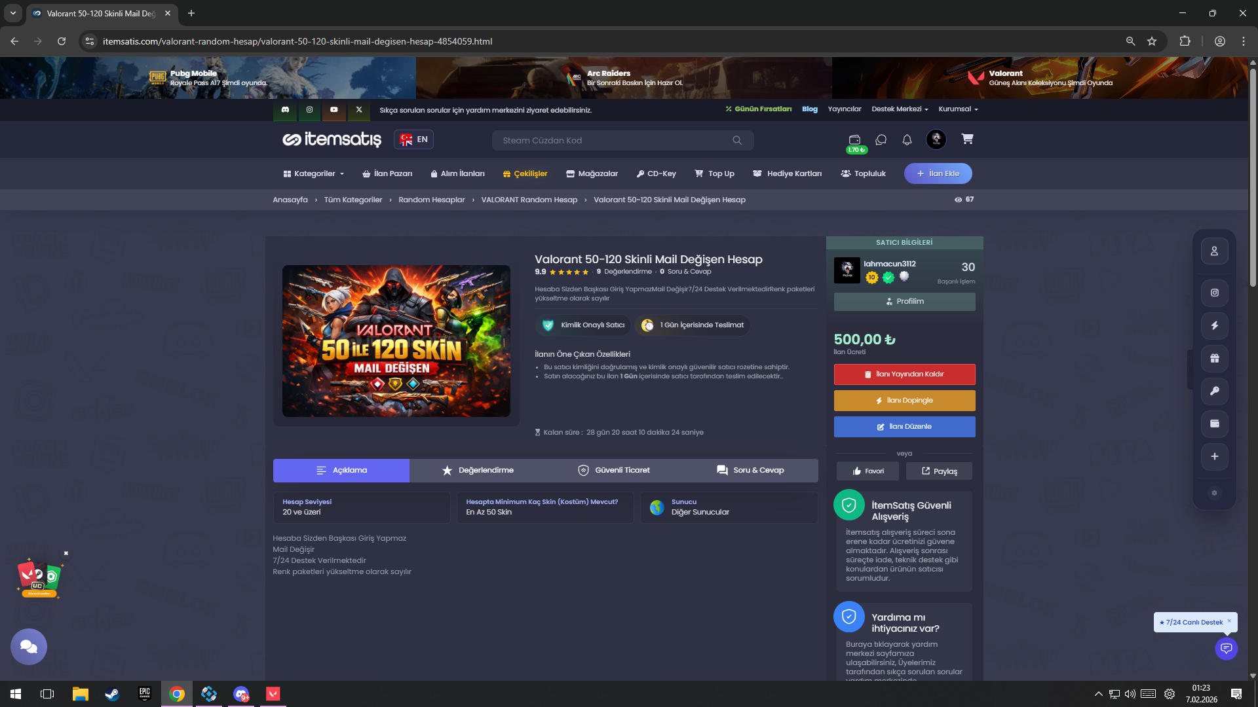This screenshot has height=707, width=1258.
Task: Toggle Favori for this listing
Action: pyautogui.click(x=867, y=471)
